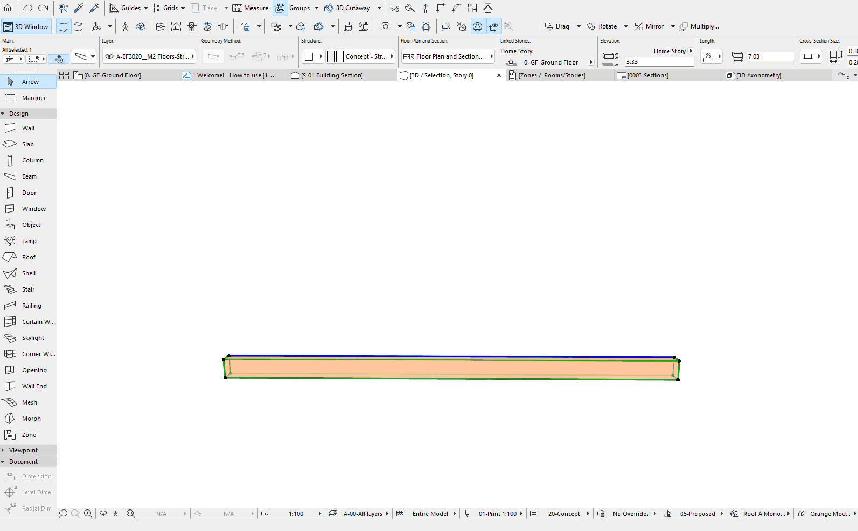
Task: Select the Window tool
Action: 28,209
